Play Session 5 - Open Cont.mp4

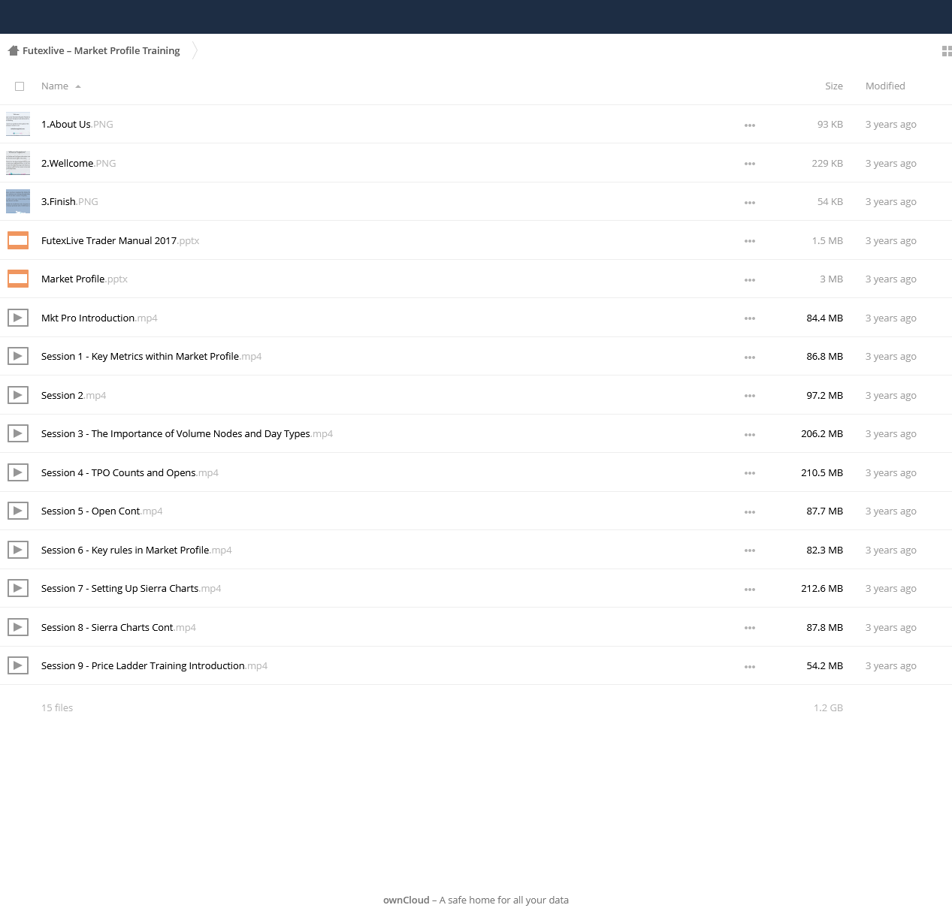click(x=102, y=511)
